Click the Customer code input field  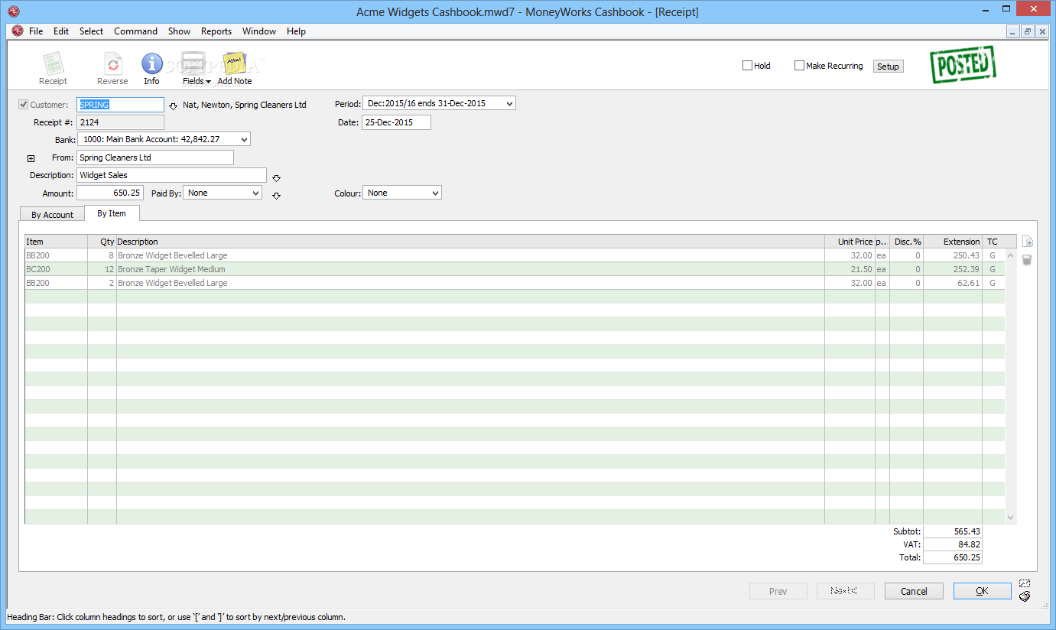121,105
